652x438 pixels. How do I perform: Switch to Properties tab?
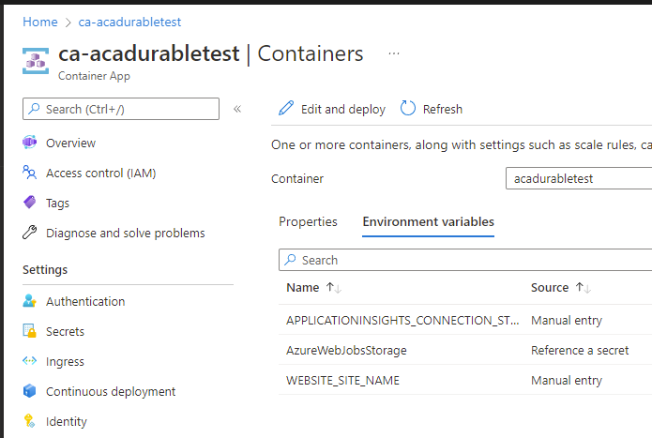point(308,222)
